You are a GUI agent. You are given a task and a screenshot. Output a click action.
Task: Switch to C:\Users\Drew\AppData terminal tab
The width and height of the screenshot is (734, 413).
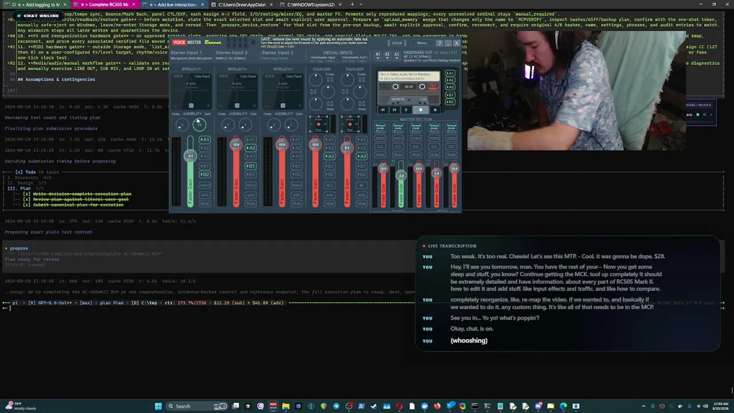coord(243,5)
